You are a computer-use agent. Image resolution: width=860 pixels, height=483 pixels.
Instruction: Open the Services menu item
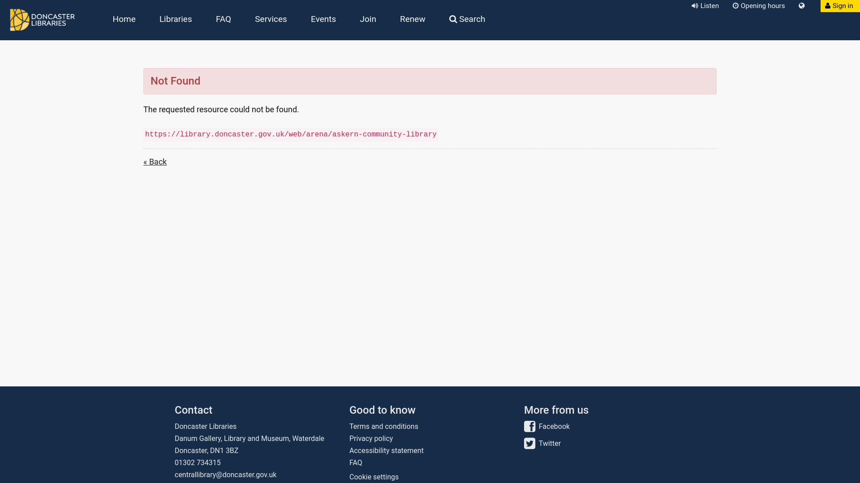(x=271, y=19)
